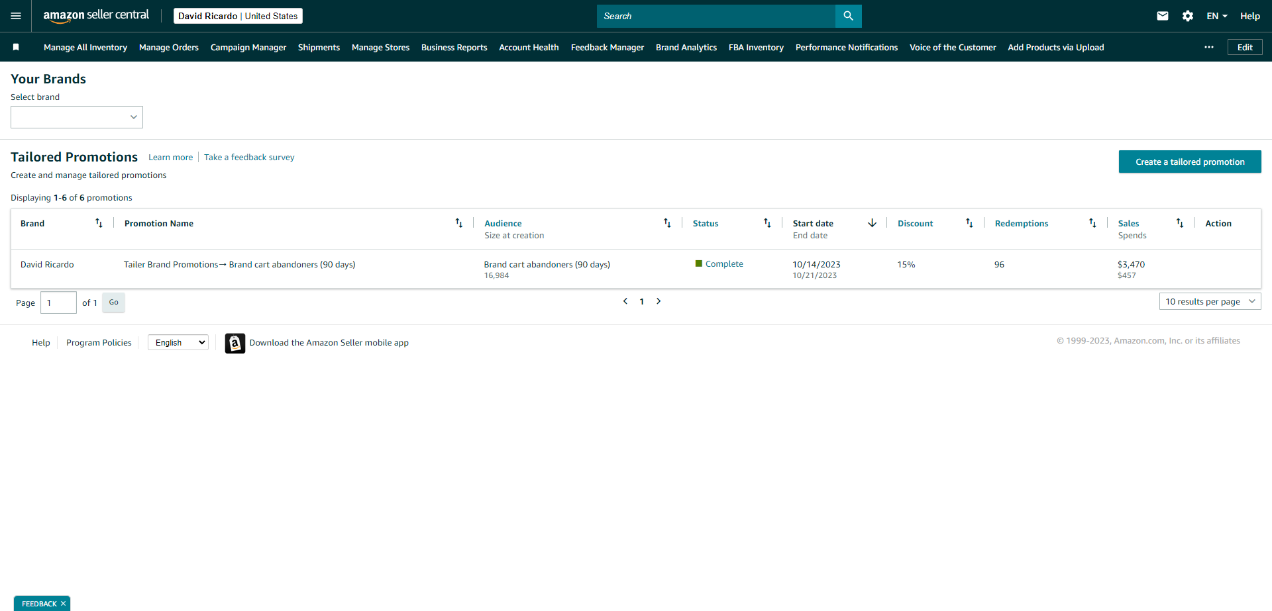
Task: Click the bookmark icon in navigation bar
Action: [x=16, y=47]
